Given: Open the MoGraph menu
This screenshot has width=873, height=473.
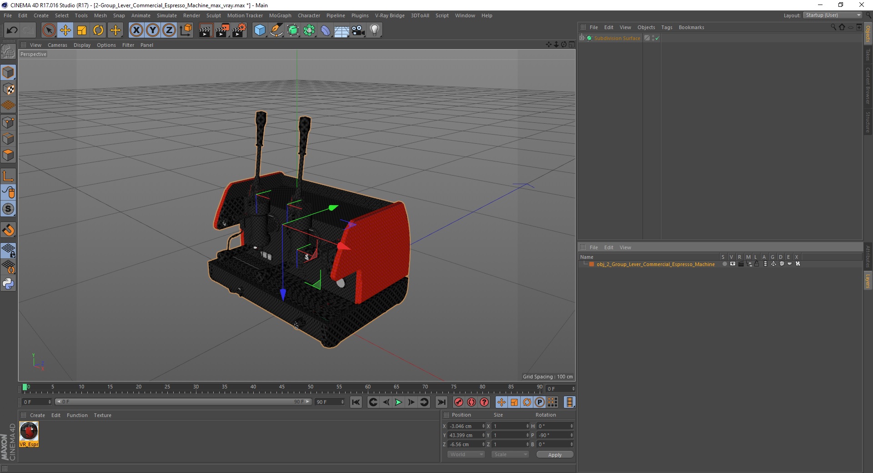Looking at the screenshot, I should pos(280,15).
